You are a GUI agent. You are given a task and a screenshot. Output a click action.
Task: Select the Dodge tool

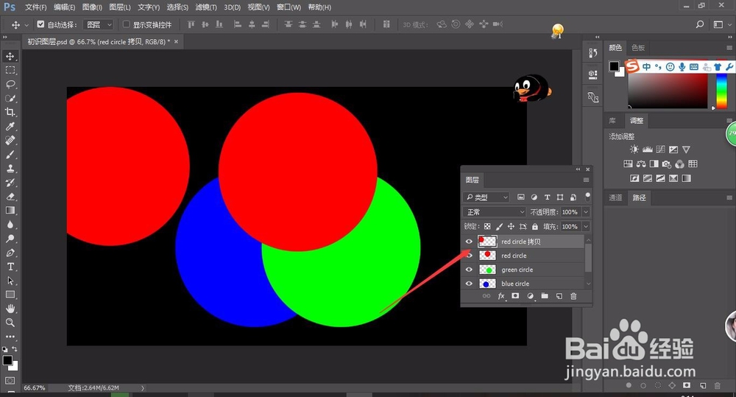pyautogui.click(x=10, y=239)
